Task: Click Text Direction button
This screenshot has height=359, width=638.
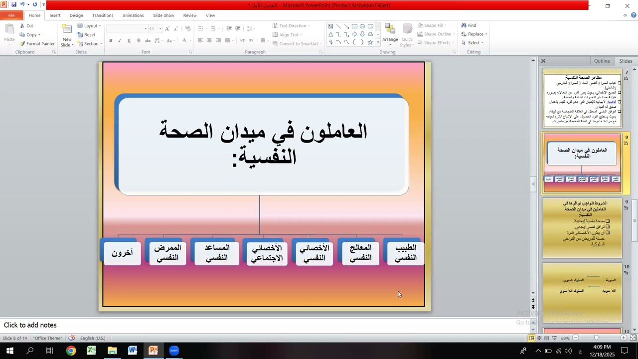Action: coord(291,26)
